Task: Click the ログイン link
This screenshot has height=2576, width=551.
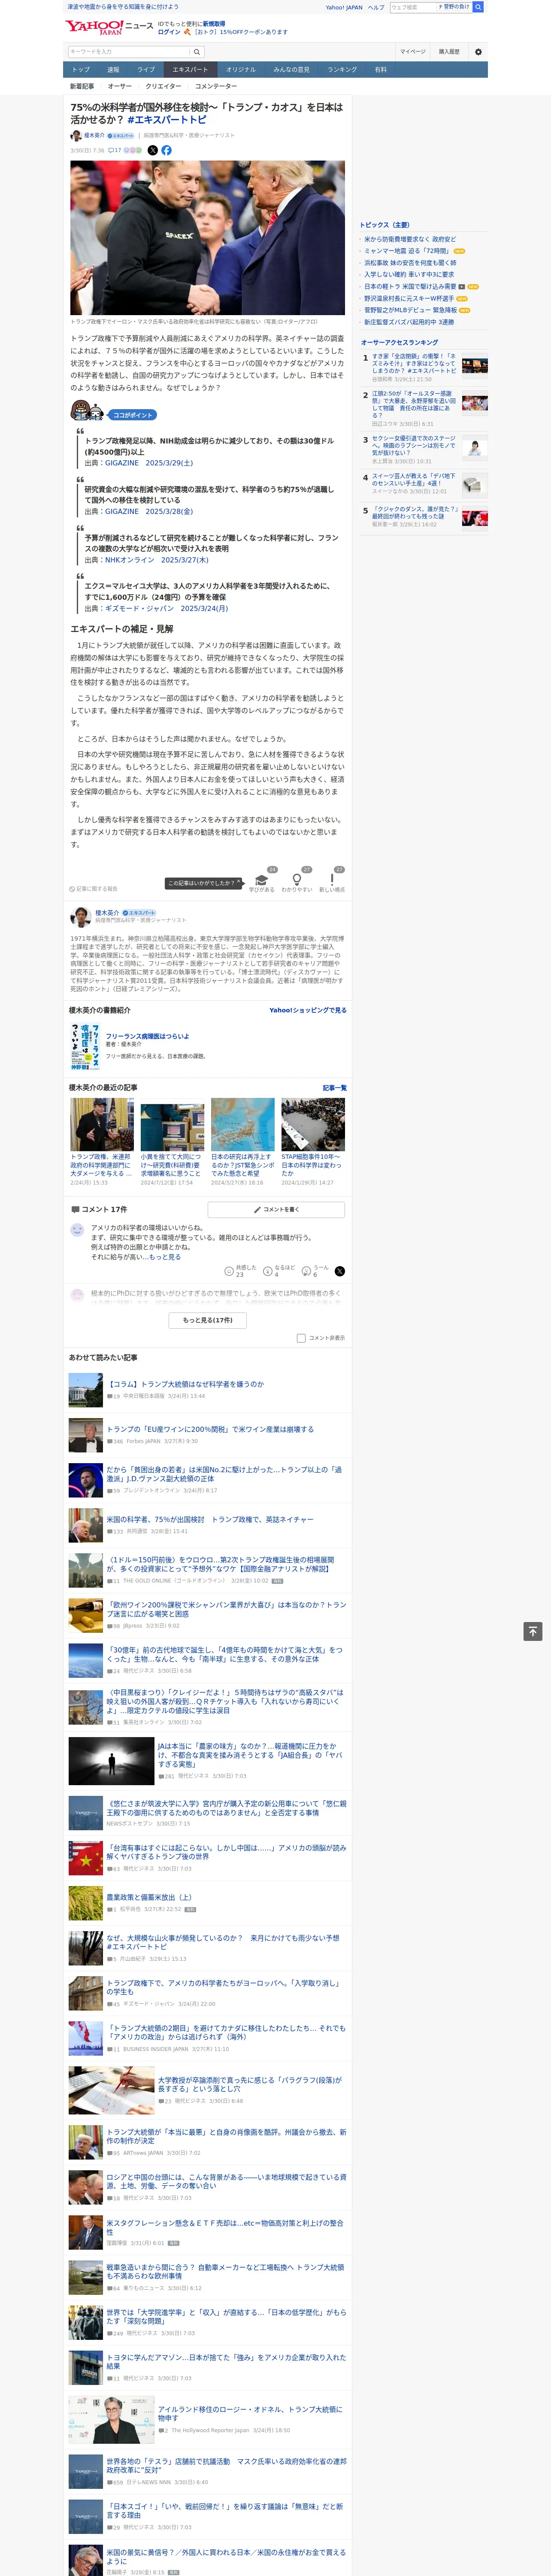Action: 169,32
